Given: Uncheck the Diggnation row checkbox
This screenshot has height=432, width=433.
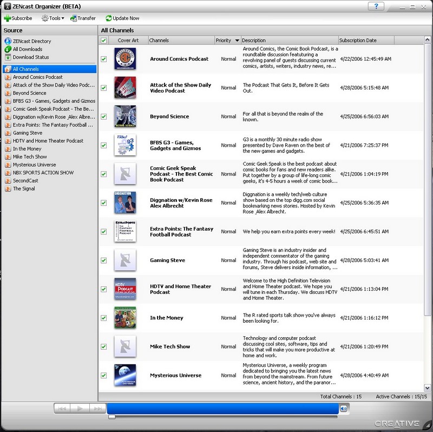Looking at the screenshot, I should tap(103, 203).
